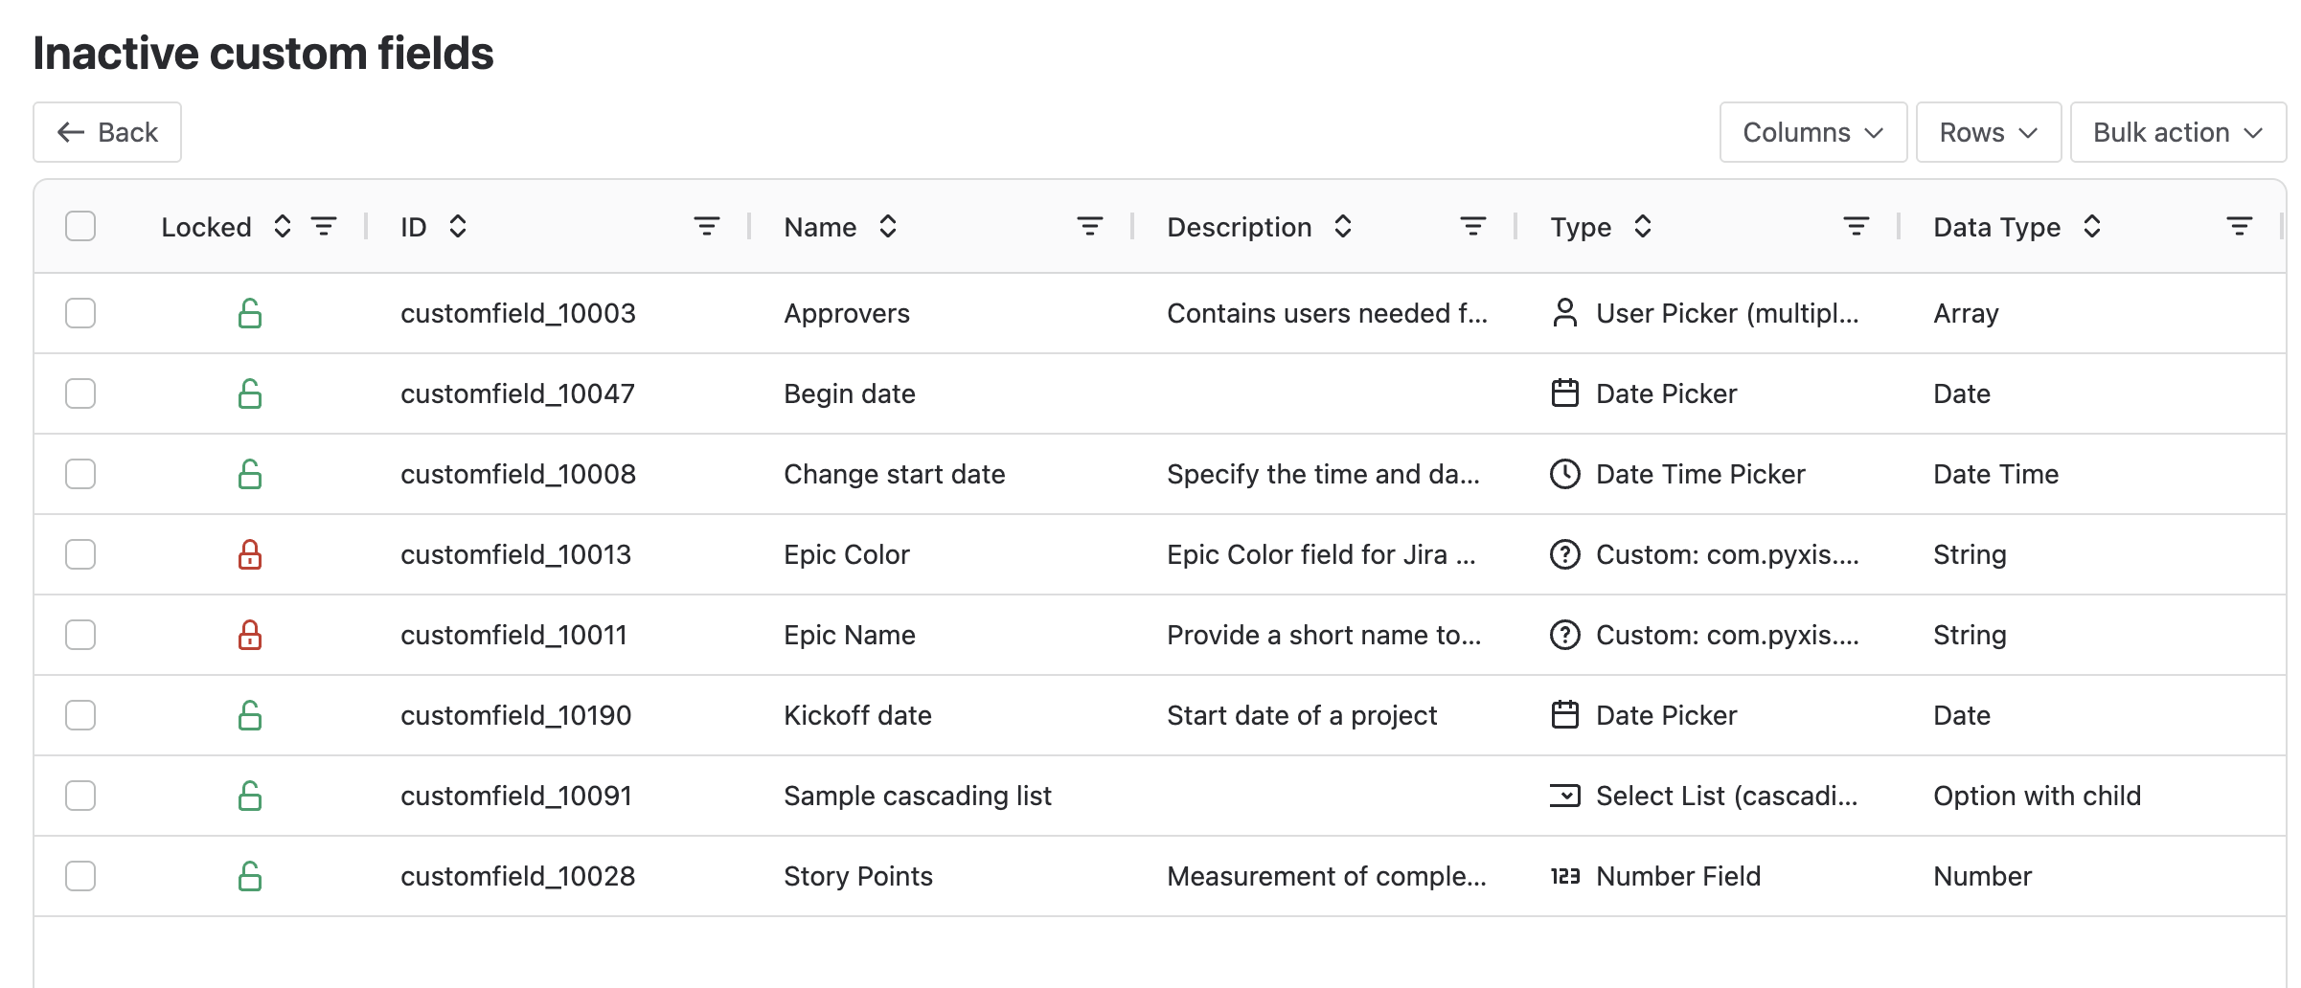Click the Data Type column filter icon
Image resolution: width=2301 pixels, height=988 pixels.
point(2239,227)
